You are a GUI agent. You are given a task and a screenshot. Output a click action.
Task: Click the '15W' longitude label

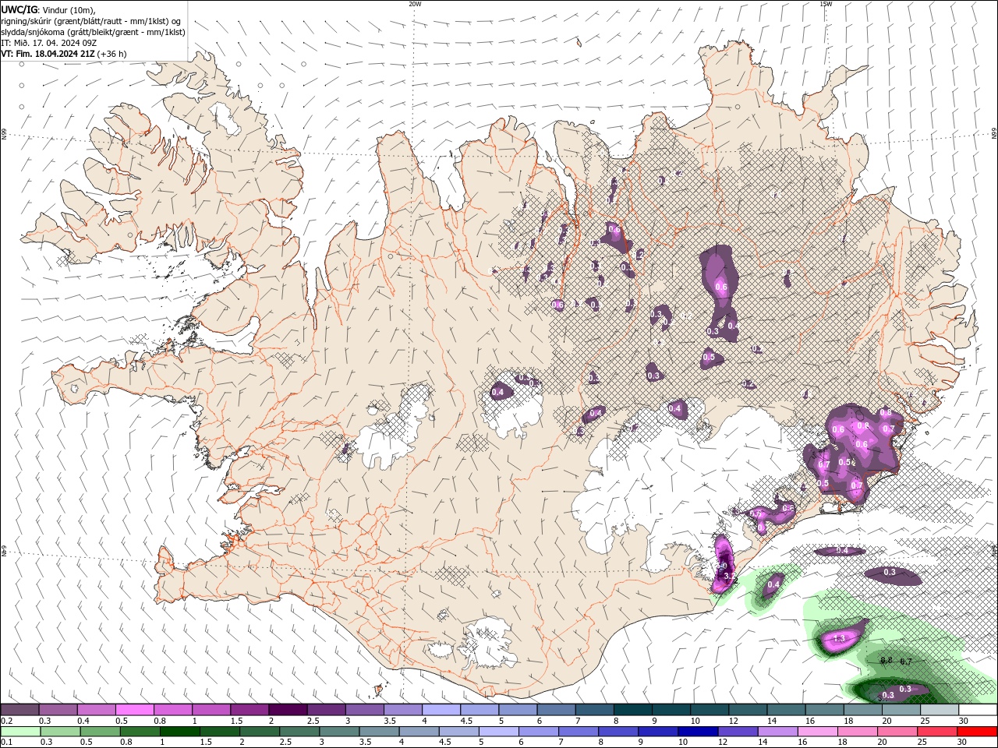[826, 3]
